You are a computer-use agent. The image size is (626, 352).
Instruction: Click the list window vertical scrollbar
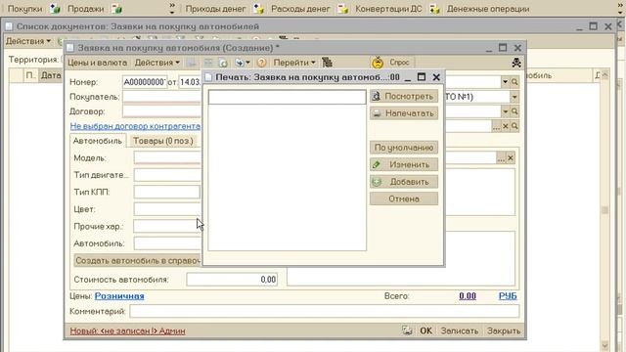[604, 209]
